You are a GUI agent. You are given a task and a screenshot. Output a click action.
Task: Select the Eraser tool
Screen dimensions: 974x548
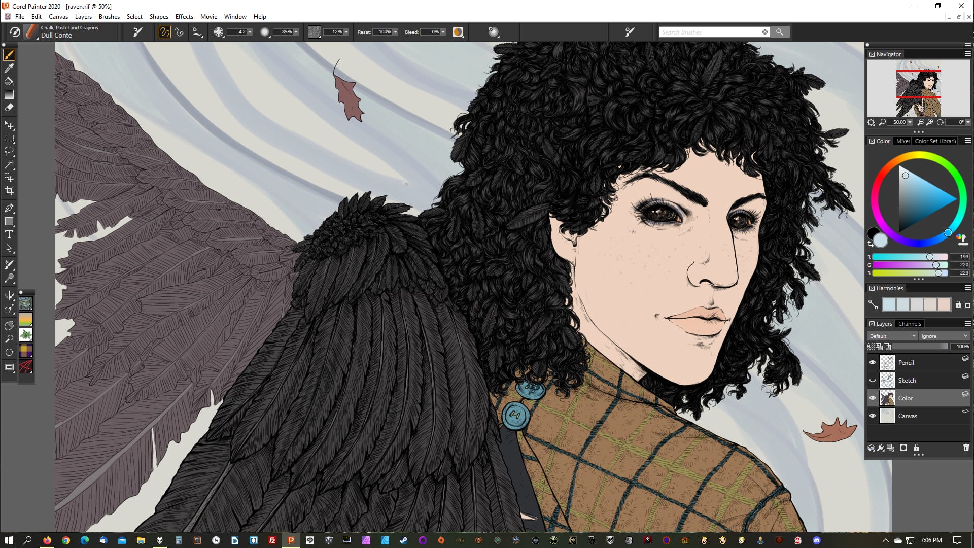click(9, 108)
